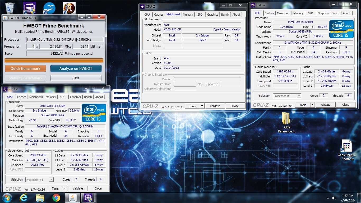Open Windows Explorer from the taskbar
The image size is (361, 203).
[40, 197]
